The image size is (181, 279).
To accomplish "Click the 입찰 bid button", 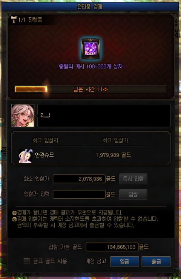I will (x=133, y=194).
